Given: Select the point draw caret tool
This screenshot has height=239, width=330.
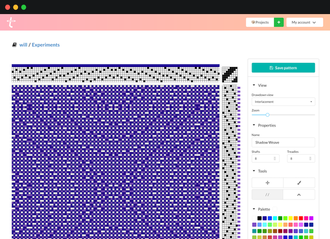Looking at the screenshot, I should (299, 194).
